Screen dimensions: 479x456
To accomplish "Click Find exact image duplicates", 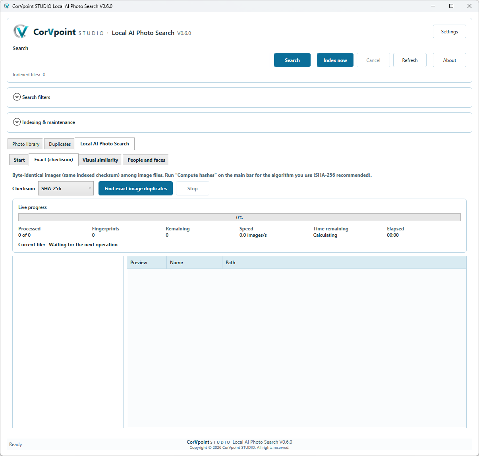I will (x=135, y=188).
